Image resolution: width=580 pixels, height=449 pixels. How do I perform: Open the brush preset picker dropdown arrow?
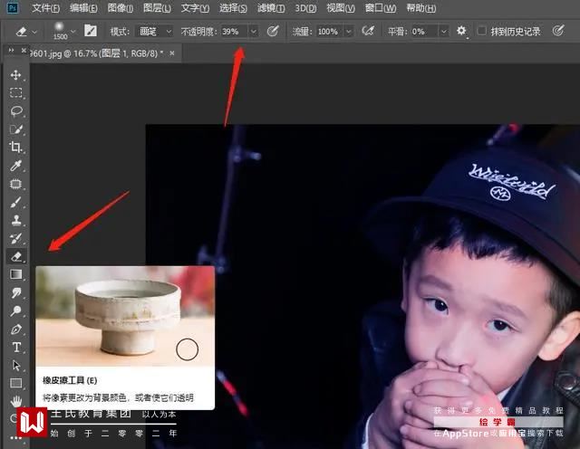click(x=73, y=32)
